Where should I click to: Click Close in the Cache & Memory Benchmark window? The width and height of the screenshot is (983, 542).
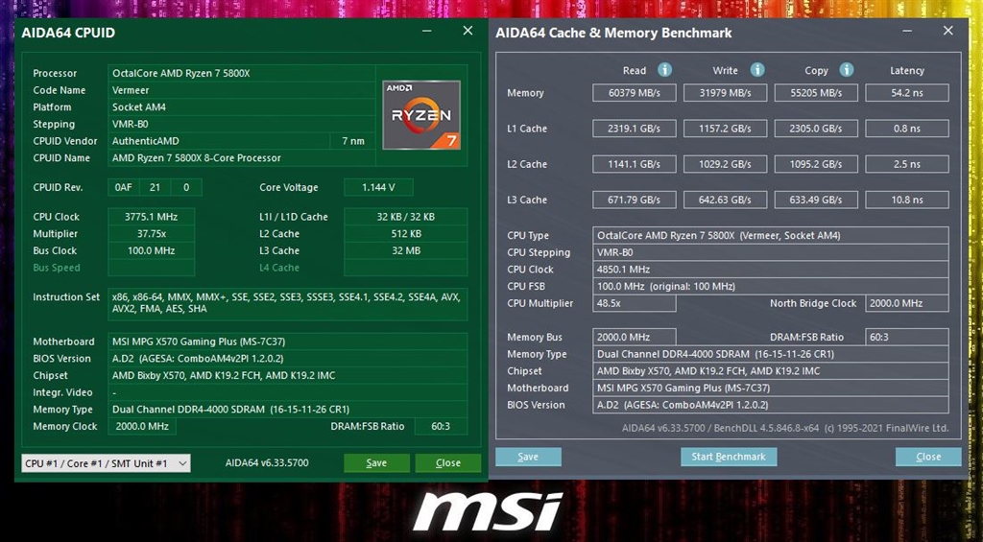click(928, 457)
